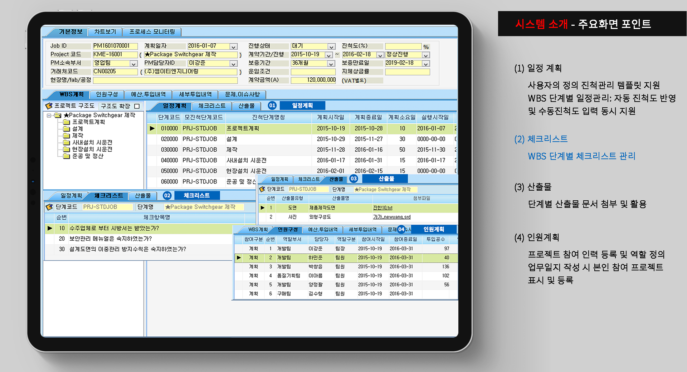Select checklist item 20 보안관리 row
The image size is (687, 372).
[x=139, y=239]
